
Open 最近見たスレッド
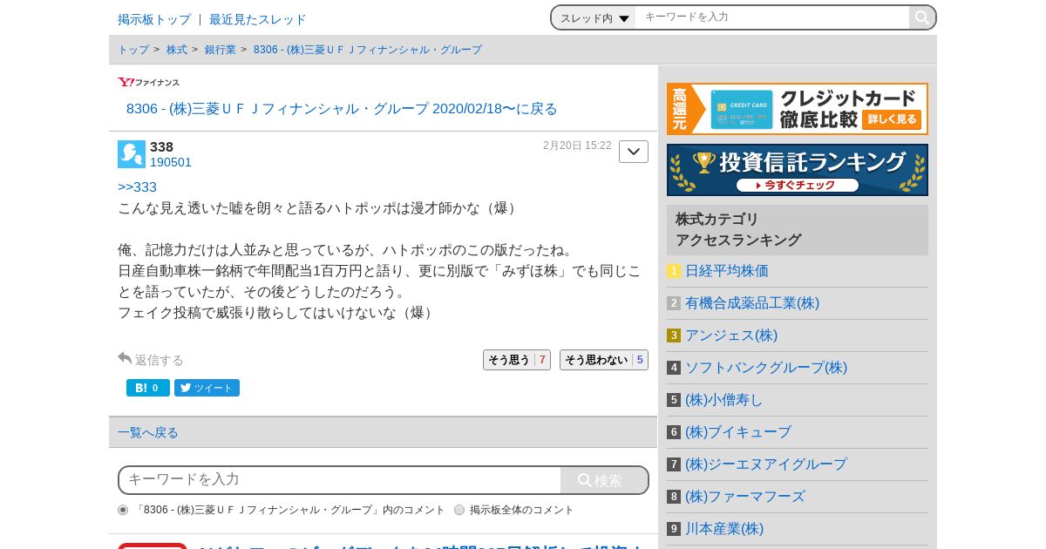(x=258, y=19)
